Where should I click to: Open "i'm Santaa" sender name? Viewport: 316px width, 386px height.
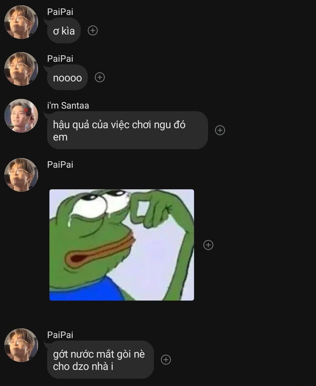(68, 105)
